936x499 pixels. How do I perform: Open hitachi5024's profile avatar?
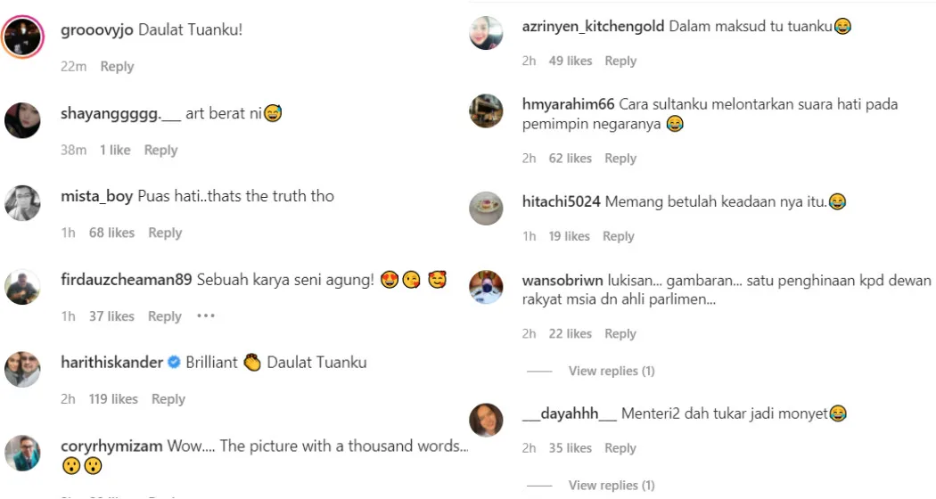point(486,209)
